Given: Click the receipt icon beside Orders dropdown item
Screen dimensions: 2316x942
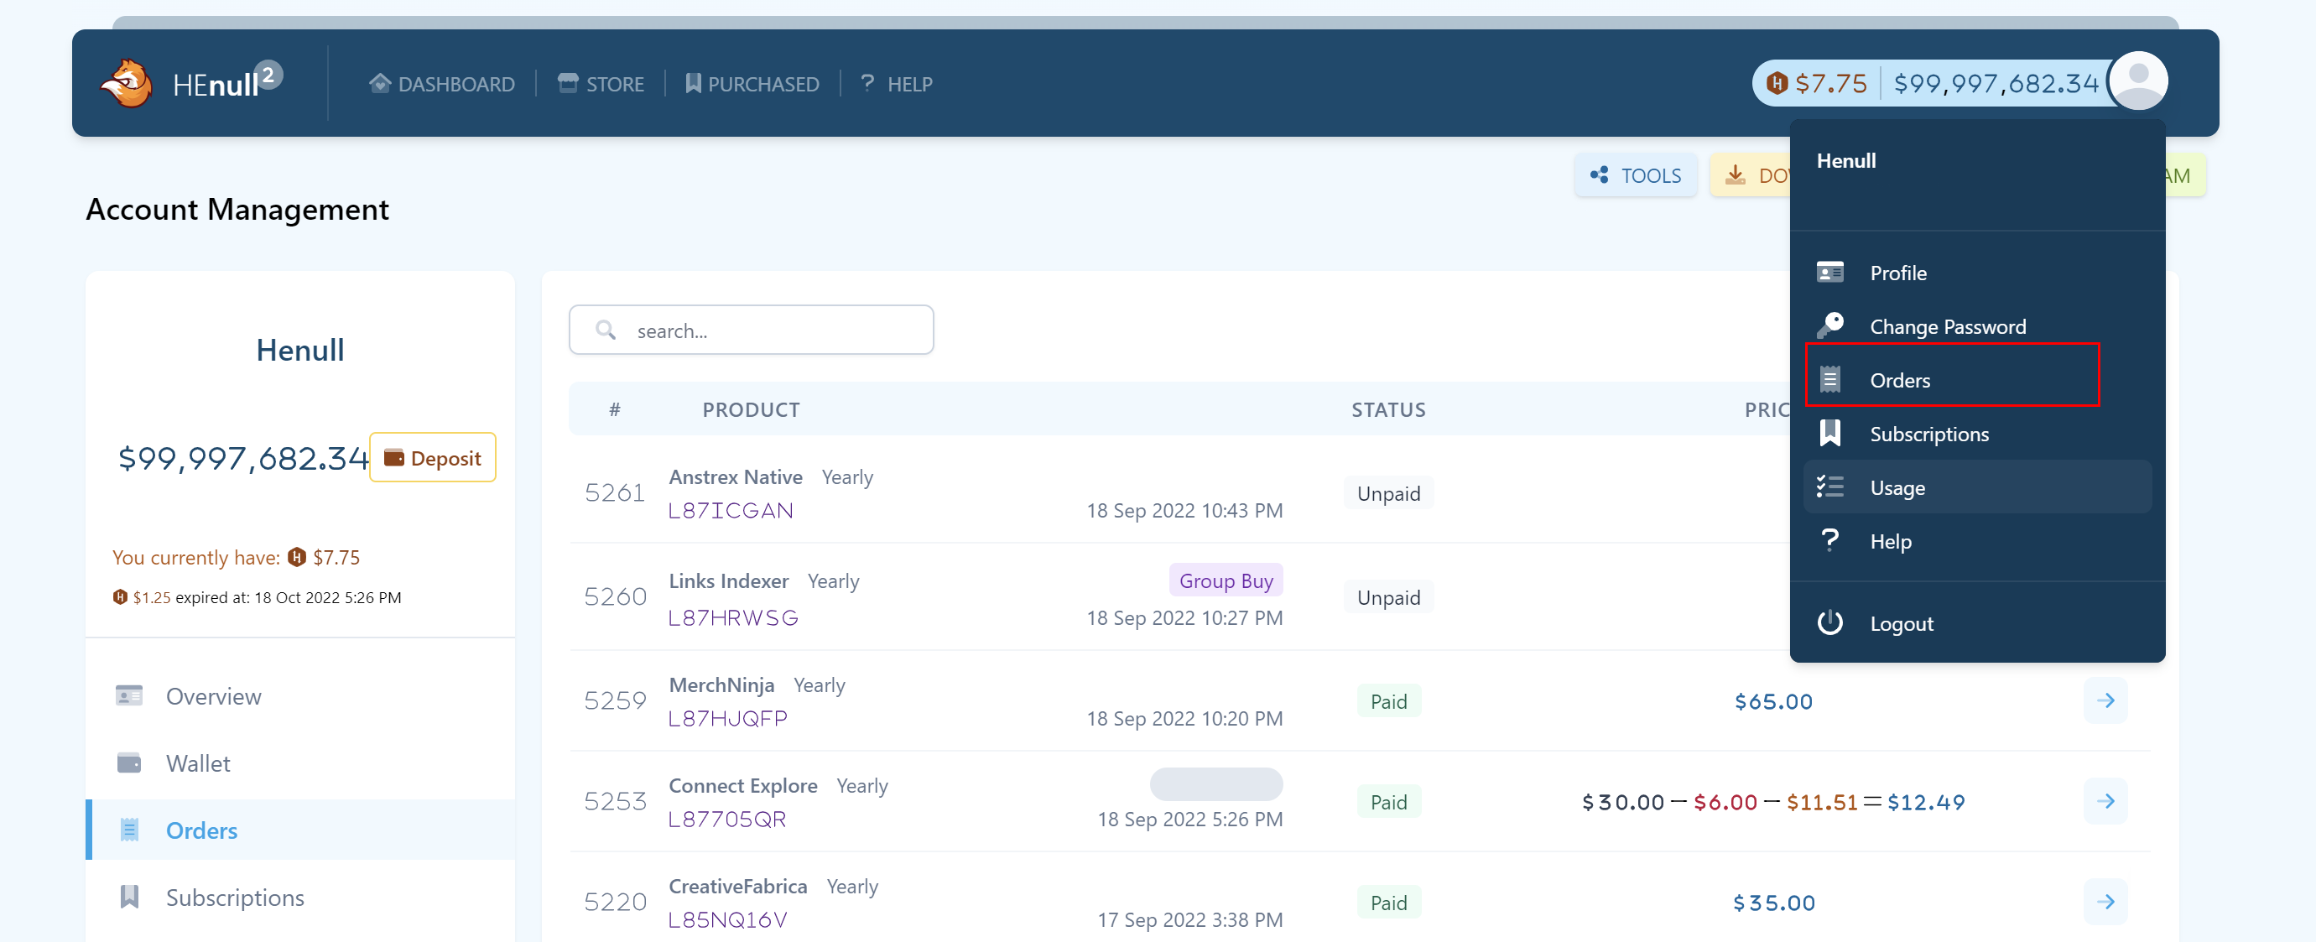Looking at the screenshot, I should tap(1829, 379).
